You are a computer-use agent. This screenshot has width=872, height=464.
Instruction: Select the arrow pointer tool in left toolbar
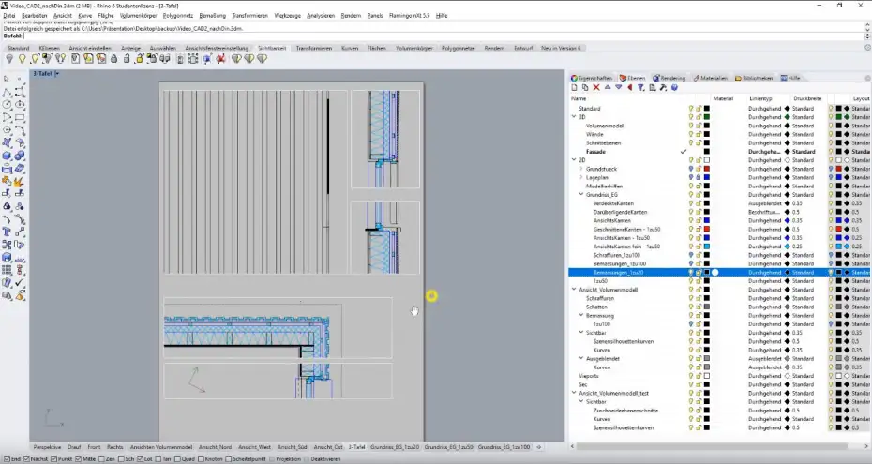click(x=7, y=80)
